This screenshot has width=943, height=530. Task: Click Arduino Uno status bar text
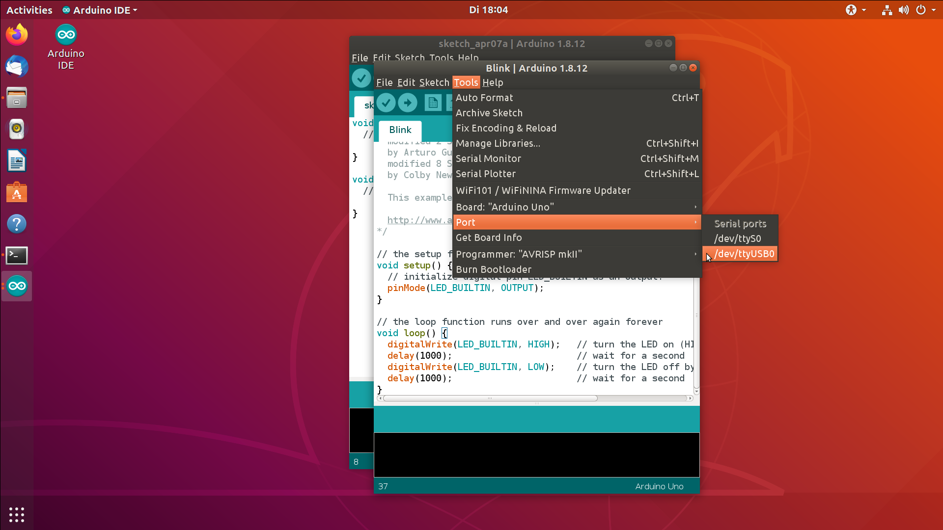(659, 486)
